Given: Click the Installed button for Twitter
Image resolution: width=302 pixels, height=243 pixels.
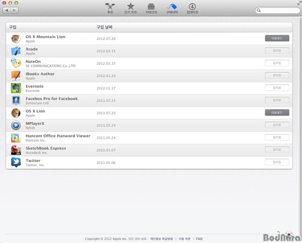Looking at the screenshot, I should pos(277,162).
